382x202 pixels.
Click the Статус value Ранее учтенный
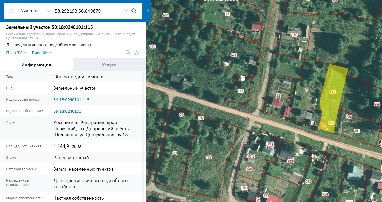[71, 158]
